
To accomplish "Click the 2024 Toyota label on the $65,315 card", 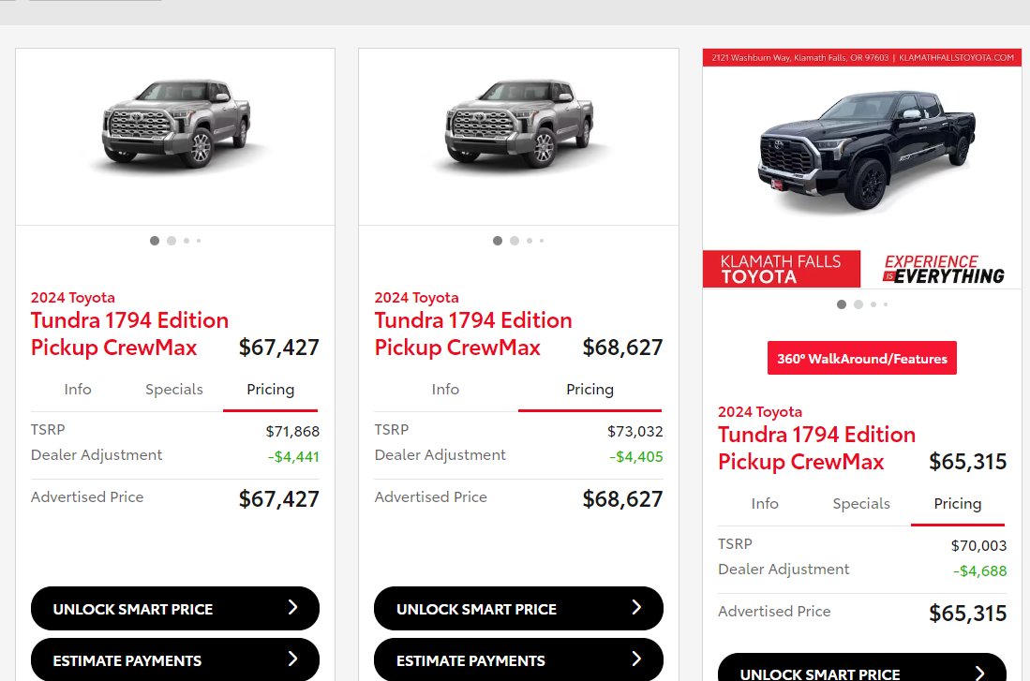I will point(760,412).
